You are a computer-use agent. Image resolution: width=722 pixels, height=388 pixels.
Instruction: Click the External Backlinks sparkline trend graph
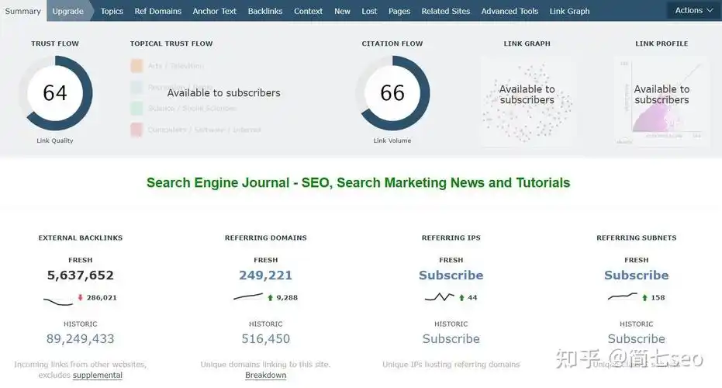point(58,300)
